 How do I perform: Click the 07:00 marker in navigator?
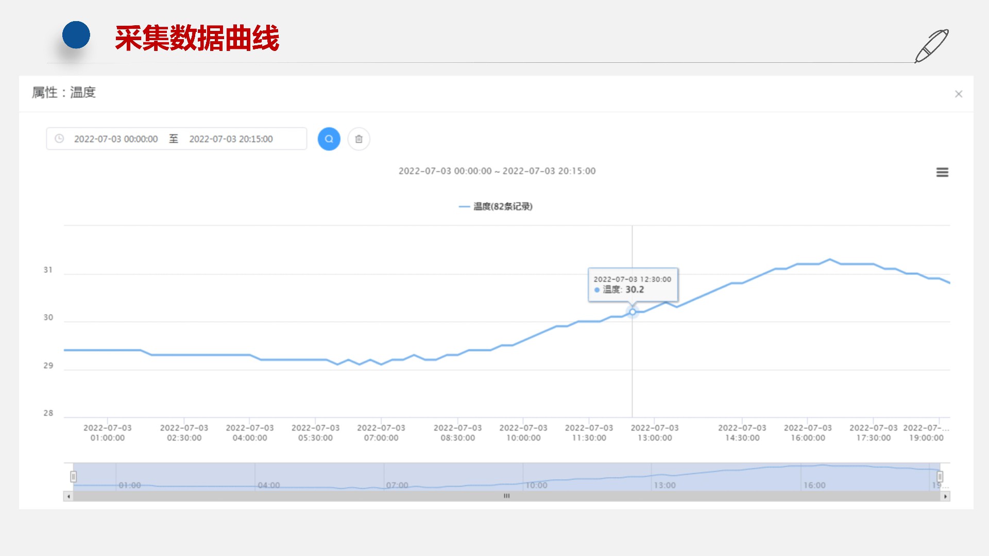tap(397, 485)
